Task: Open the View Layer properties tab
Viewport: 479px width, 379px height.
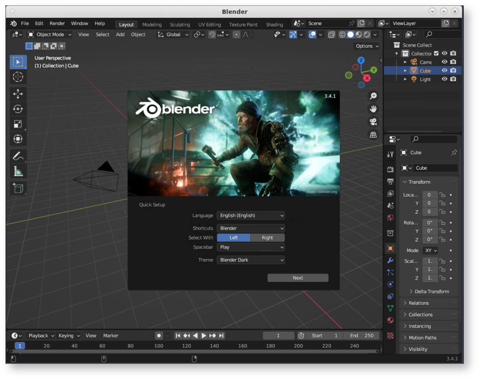Action: point(390,193)
